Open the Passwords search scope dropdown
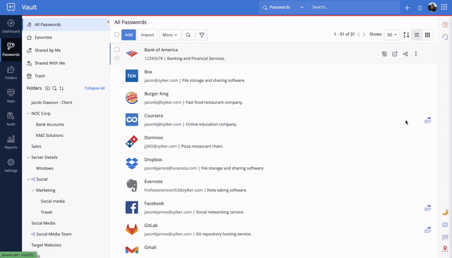 click(283, 7)
